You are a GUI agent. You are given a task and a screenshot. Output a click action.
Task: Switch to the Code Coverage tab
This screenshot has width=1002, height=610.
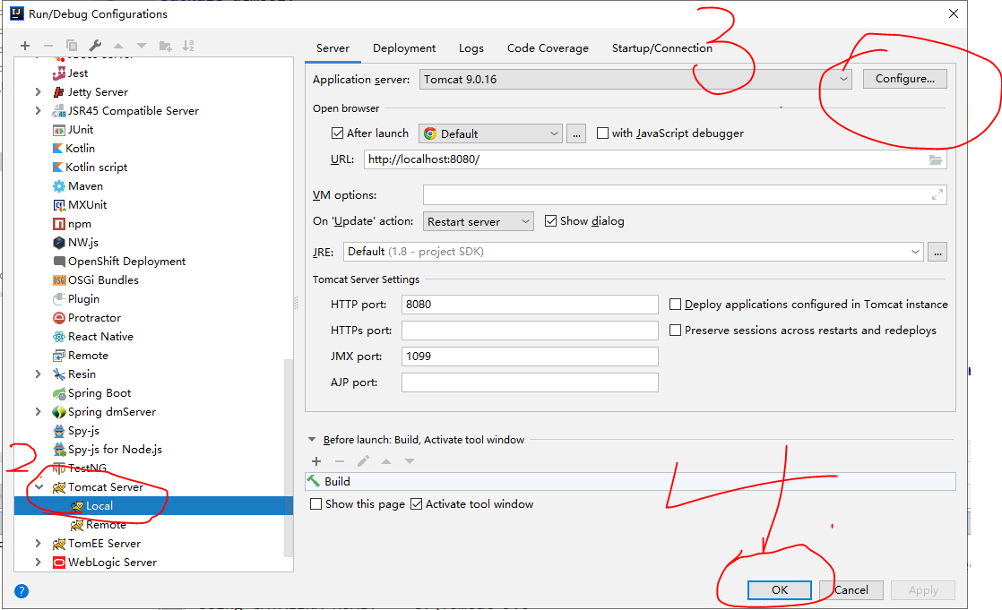[548, 47]
